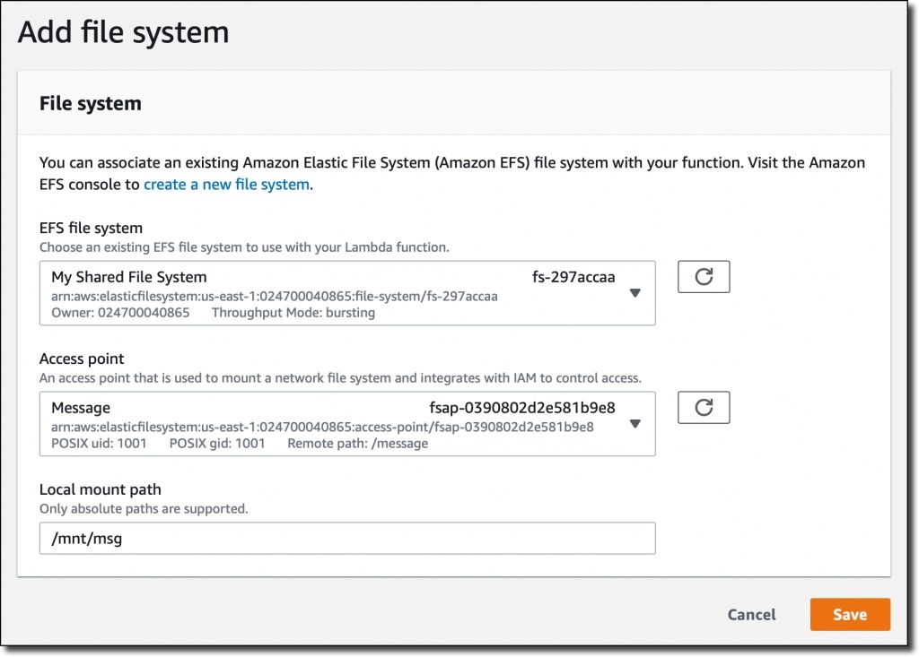The width and height of the screenshot is (919, 657).
Task: Click the reload icon beside the file system selector
Action: tap(704, 276)
